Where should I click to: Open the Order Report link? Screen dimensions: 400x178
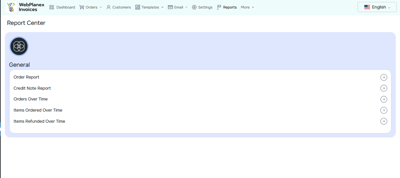tap(26, 77)
